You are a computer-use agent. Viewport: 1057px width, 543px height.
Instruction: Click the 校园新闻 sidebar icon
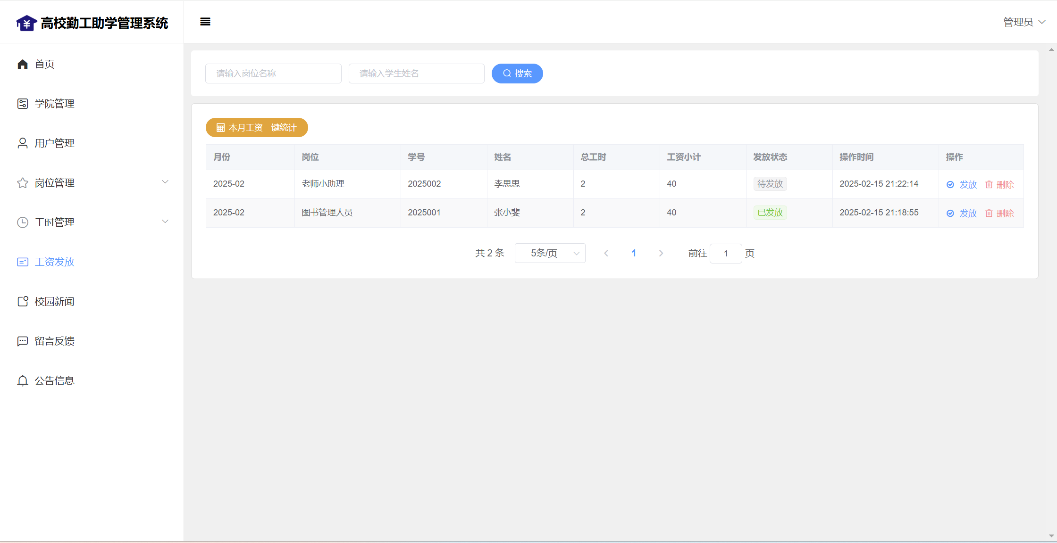pyautogui.click(x=23, y=302)
